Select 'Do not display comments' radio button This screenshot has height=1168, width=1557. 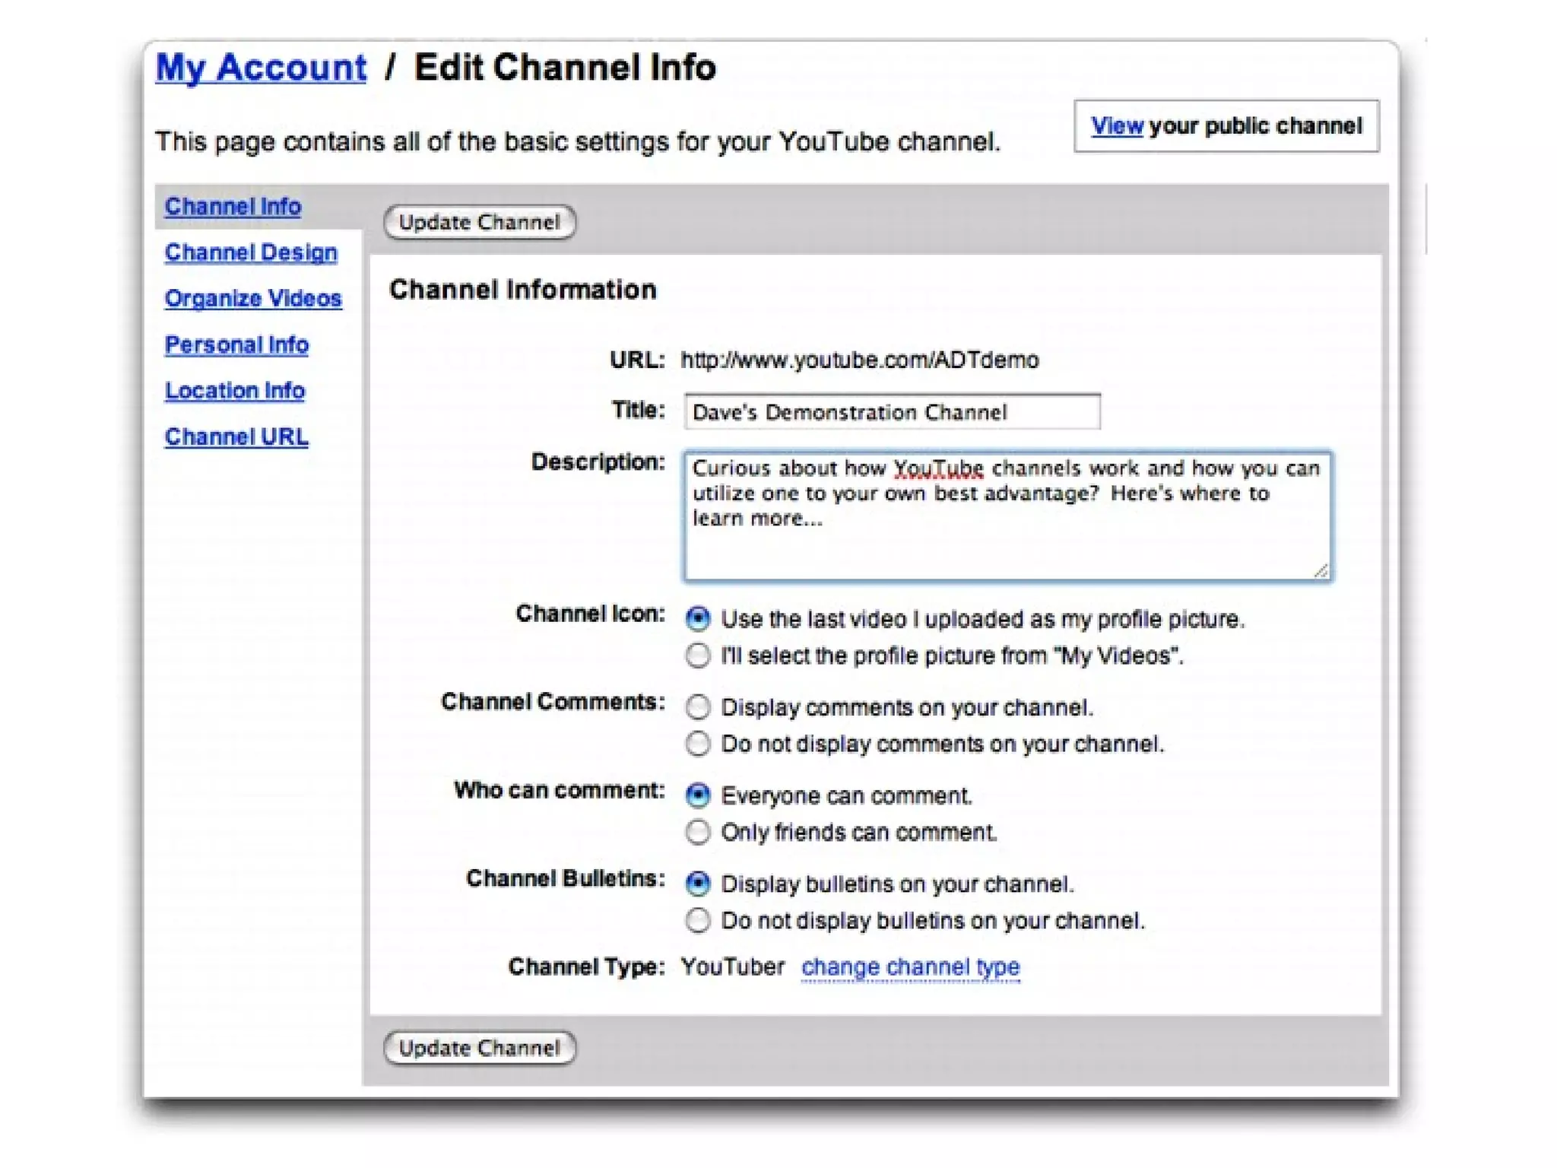click(x=697, y=744)
